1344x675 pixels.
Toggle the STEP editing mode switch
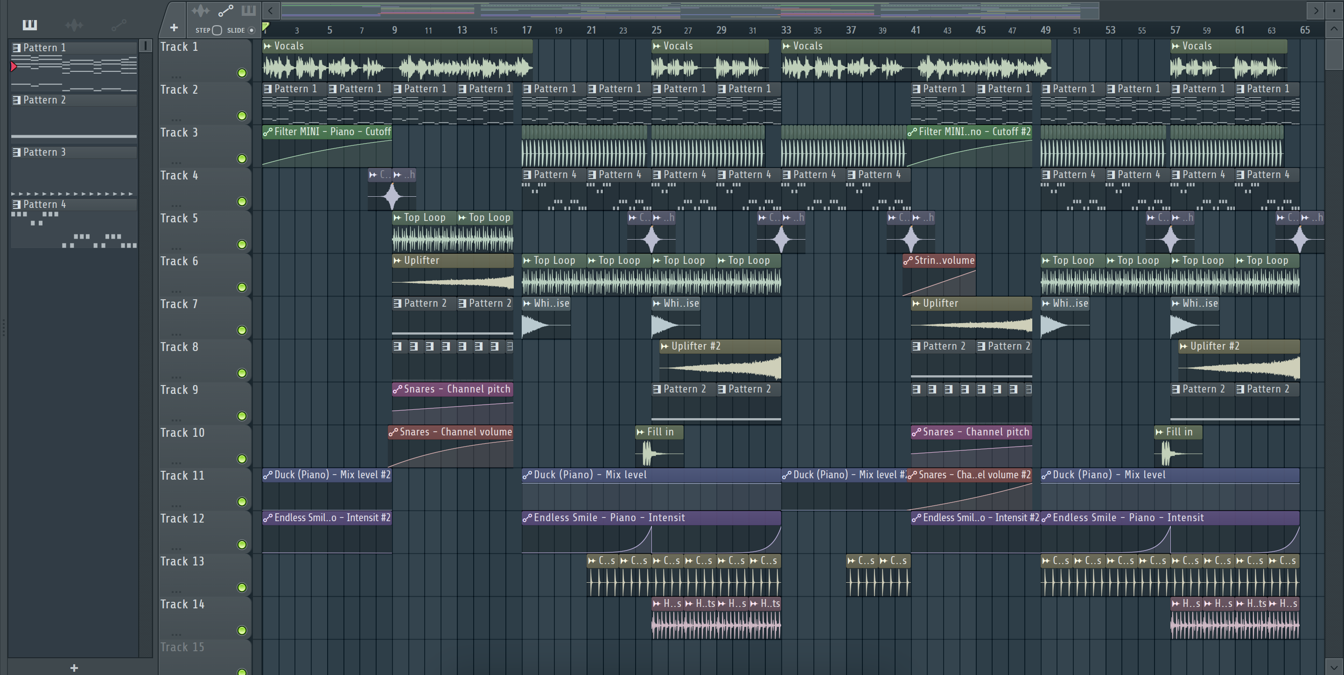point(217,30)
